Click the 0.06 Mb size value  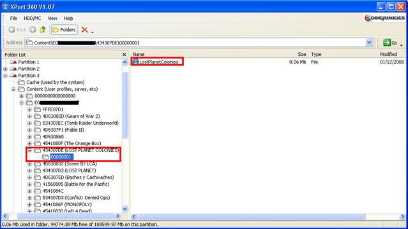[298, 62]
